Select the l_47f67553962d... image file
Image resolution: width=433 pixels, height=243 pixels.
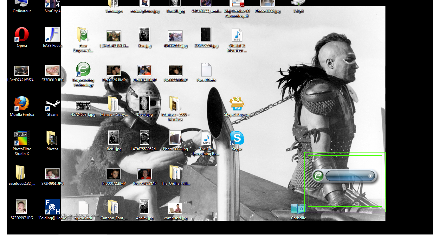tap(145, 138)
